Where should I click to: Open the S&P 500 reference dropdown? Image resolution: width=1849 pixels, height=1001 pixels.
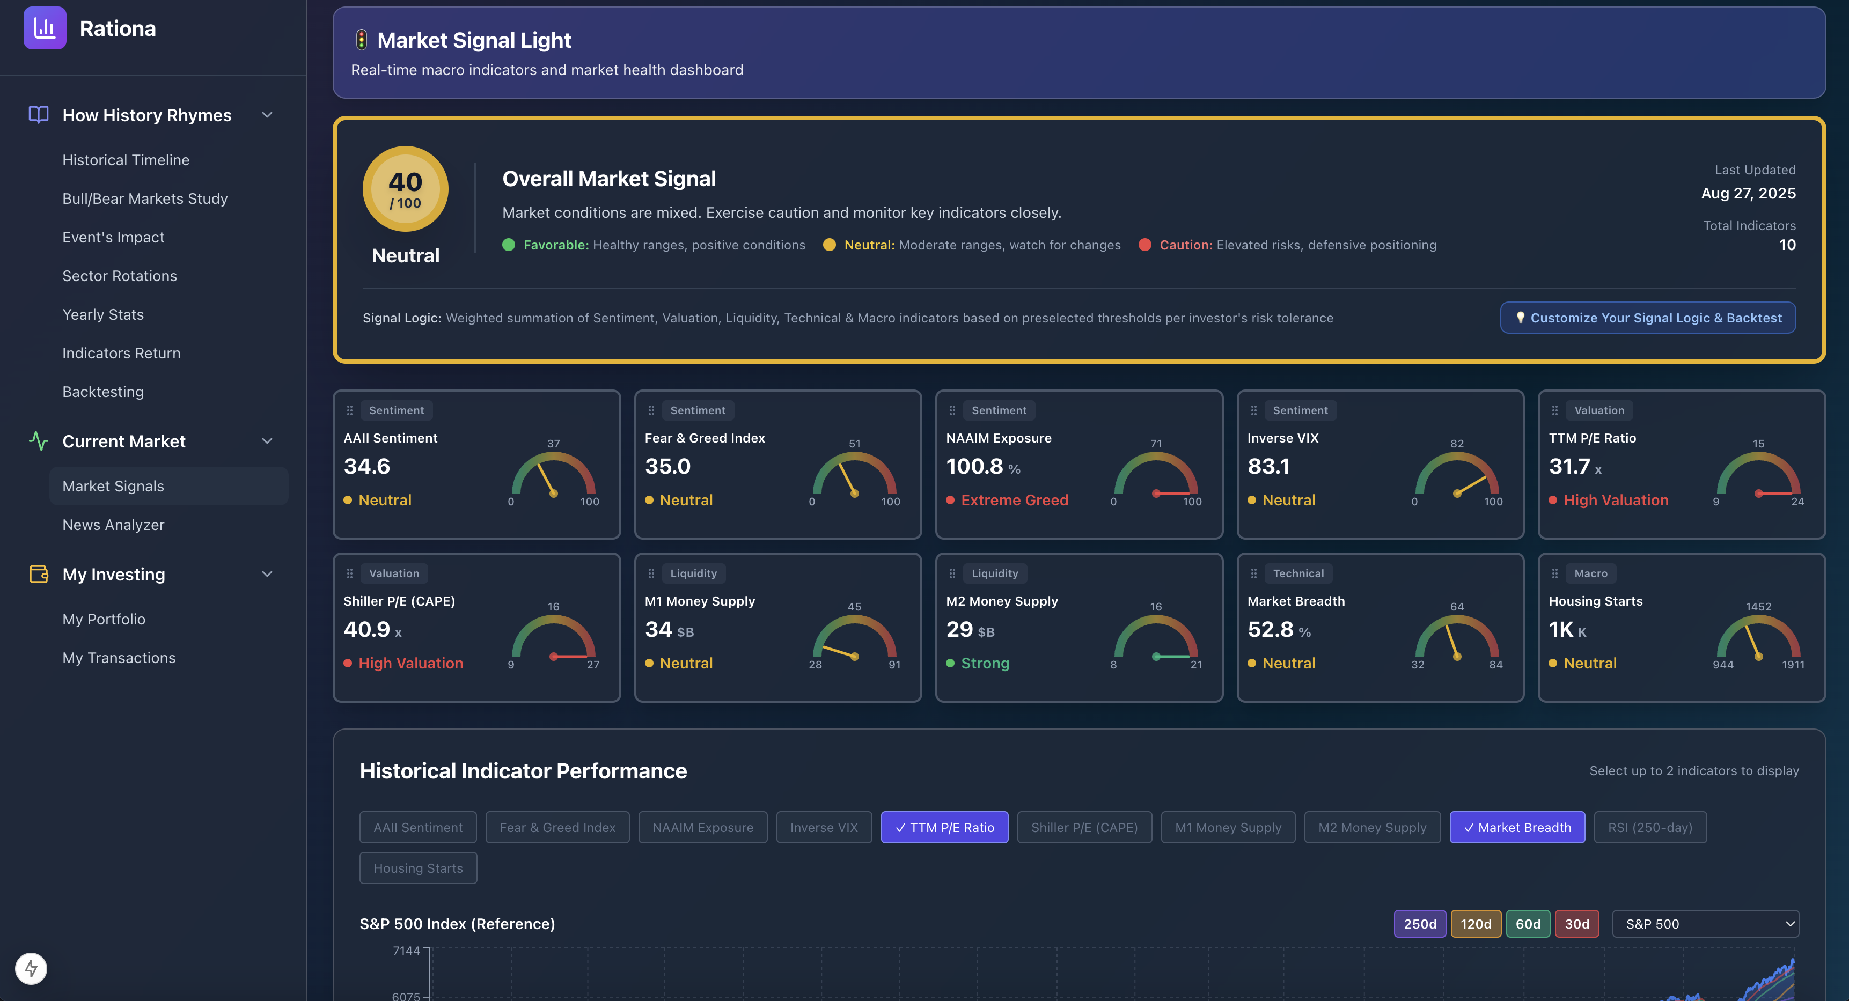click(x=1705, y=924)
